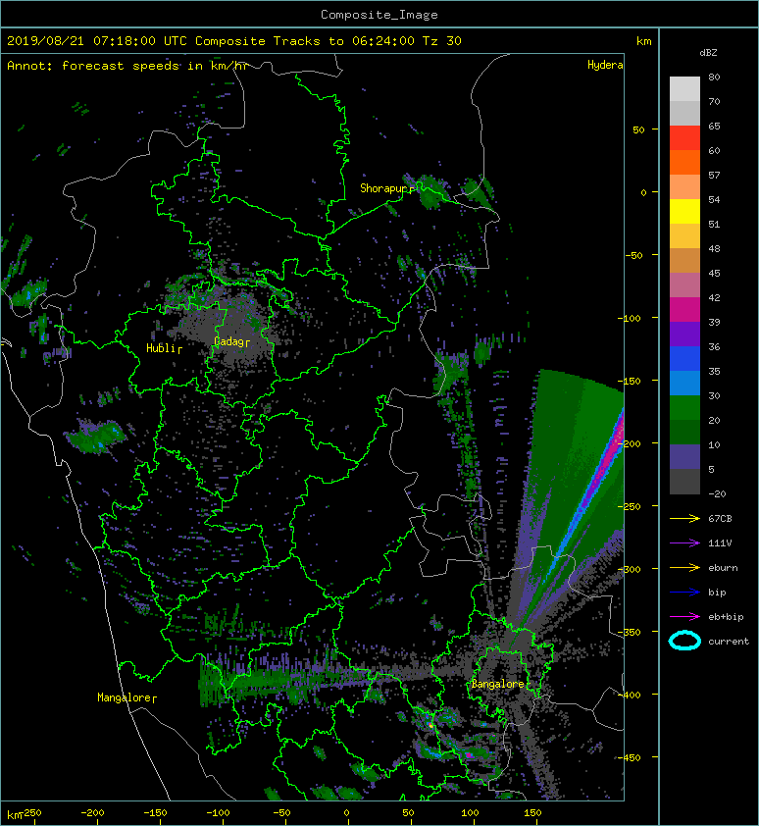Click the Shorapur city label
This screenshot has width=759, height=826.
[384, 188]
